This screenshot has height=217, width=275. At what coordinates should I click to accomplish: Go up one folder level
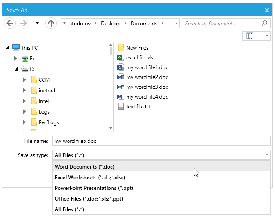click(x=51, y=23)
